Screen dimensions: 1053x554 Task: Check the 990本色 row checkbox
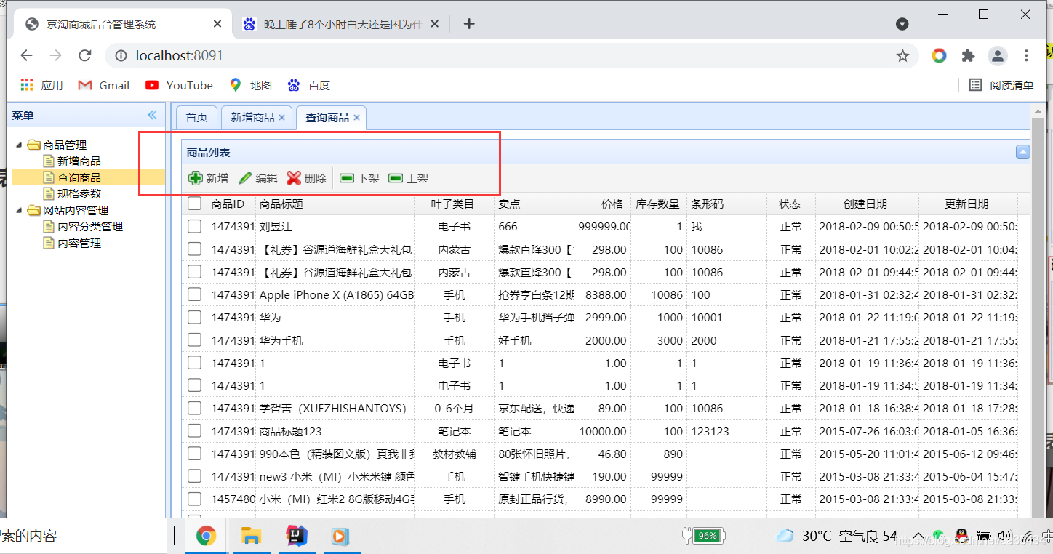[x=194, y=454]
